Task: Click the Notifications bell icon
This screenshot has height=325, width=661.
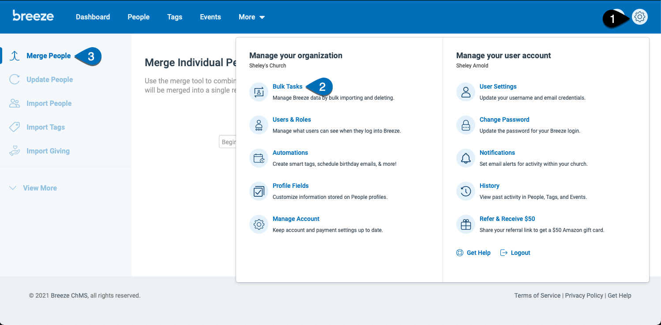Action: [466, 158]
